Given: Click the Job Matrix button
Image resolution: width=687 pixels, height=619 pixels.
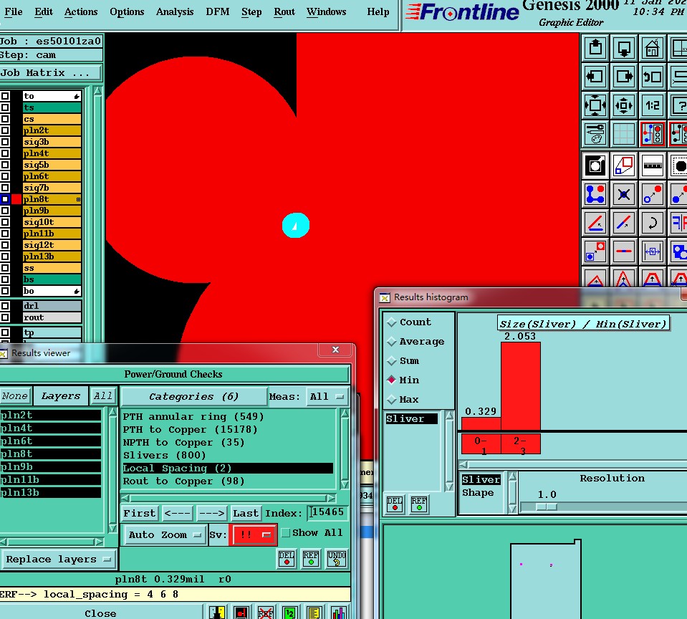Looking at the screenshot, I should [51, 73].
